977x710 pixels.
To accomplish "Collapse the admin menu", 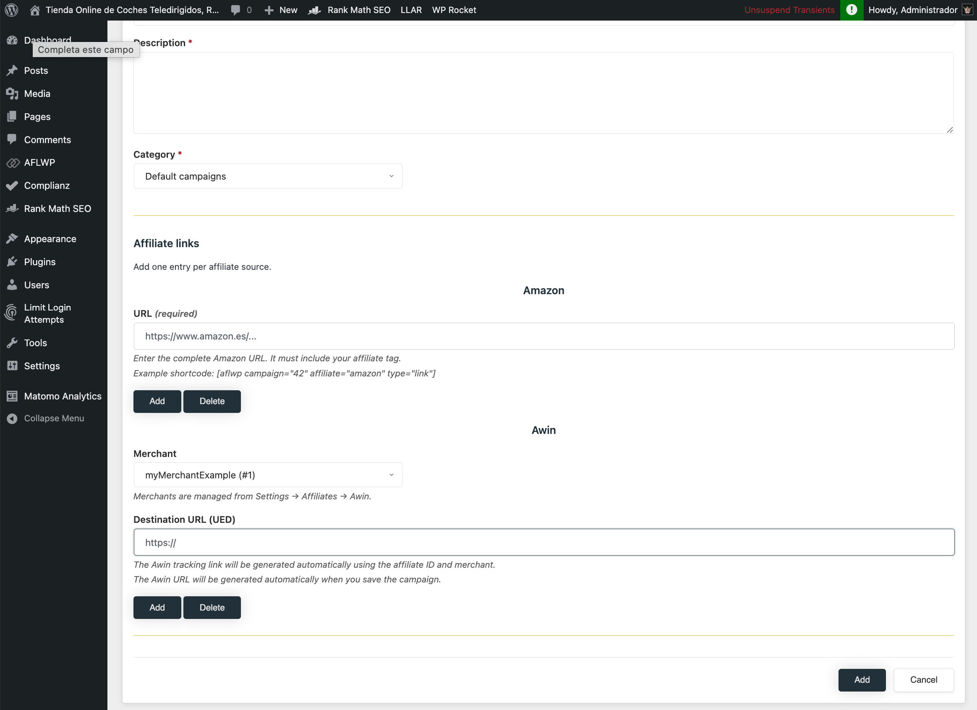I will click(x=54, y=418).
